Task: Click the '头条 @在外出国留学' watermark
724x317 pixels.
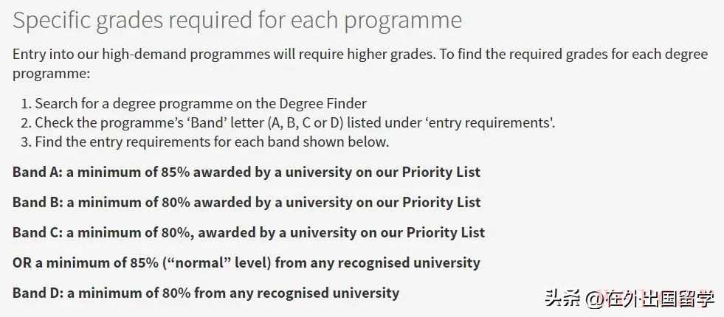Action: (x=630, y=298)
